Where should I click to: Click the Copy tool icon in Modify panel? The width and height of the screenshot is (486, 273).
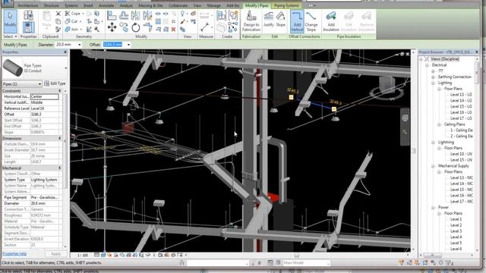pyautogui.click(x=124, y=28)
